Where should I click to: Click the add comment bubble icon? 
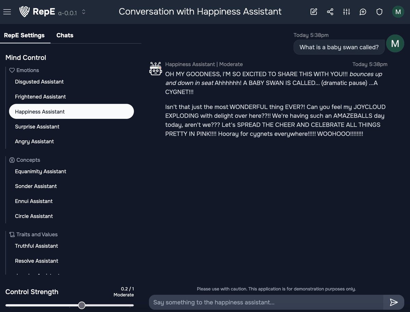click(363, 12)
